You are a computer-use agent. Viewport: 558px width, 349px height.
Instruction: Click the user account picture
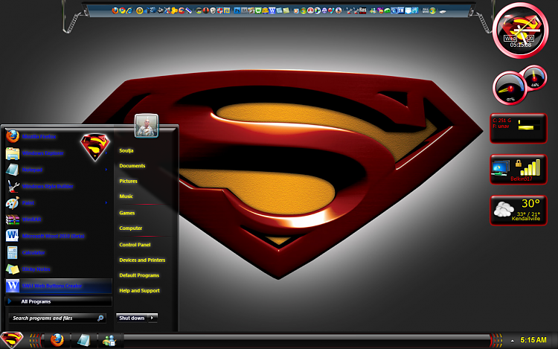point(147,126)
